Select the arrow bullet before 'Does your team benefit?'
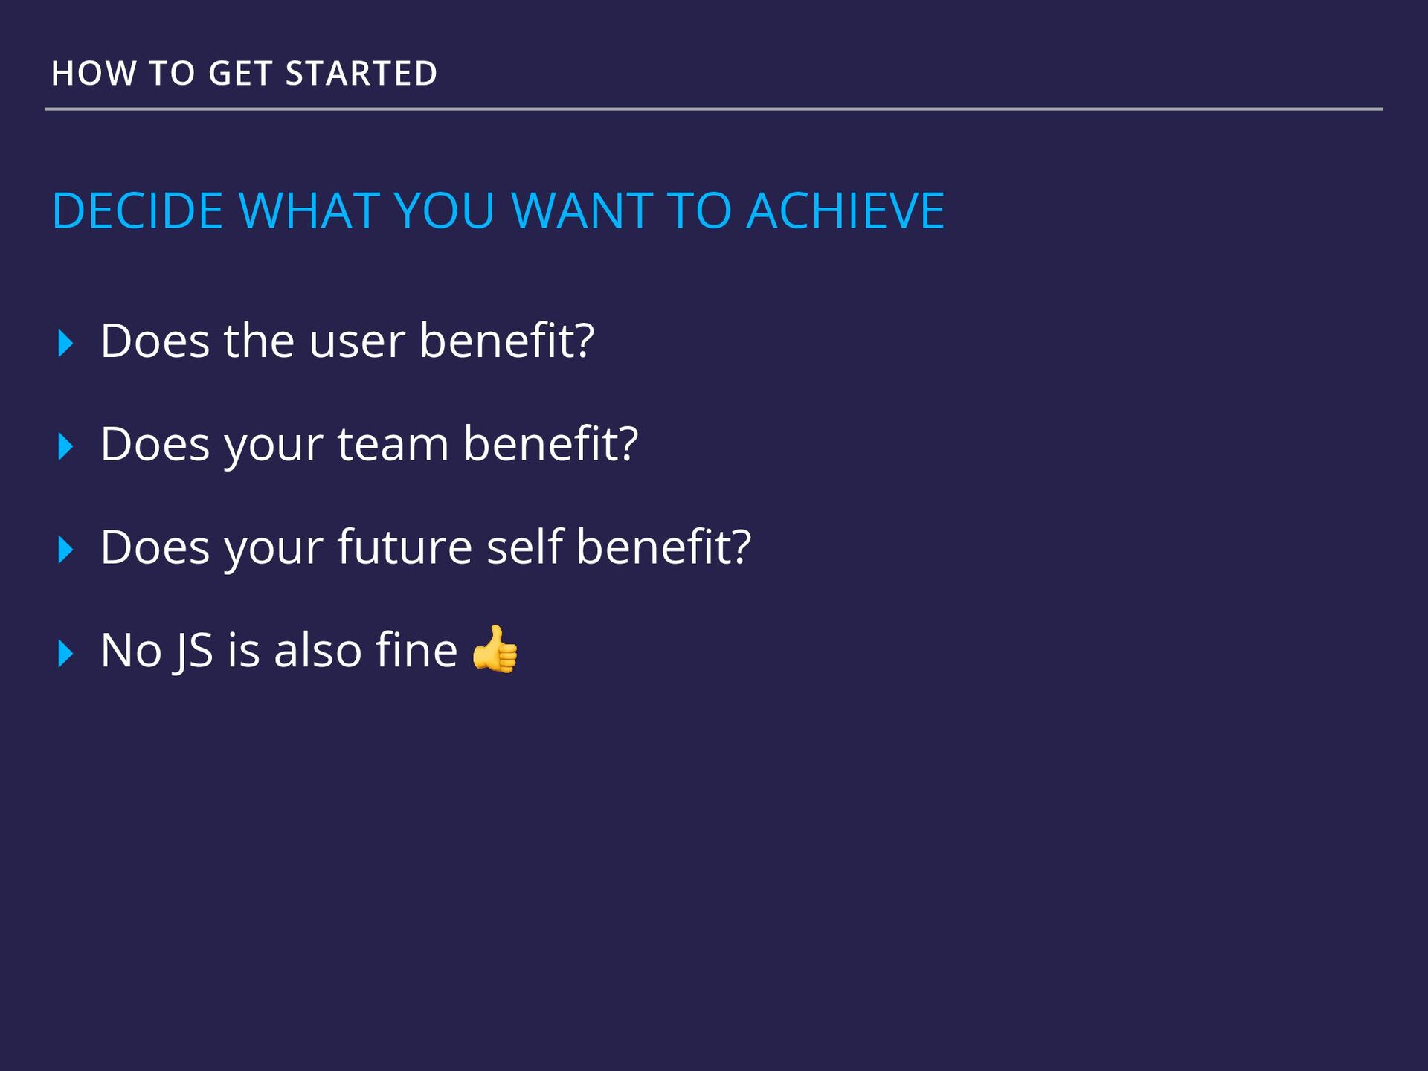The image size is (1428, 1071). point(65,446)
